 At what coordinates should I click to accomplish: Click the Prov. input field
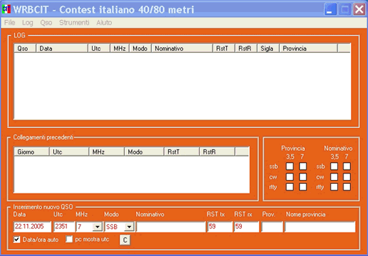tap(272, 227)
